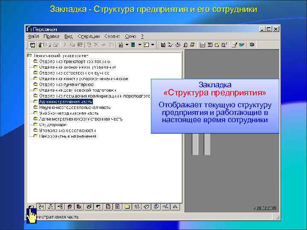Open the Операции menu
Viewport: 307px width, 230px height.
tap(89, 36)
